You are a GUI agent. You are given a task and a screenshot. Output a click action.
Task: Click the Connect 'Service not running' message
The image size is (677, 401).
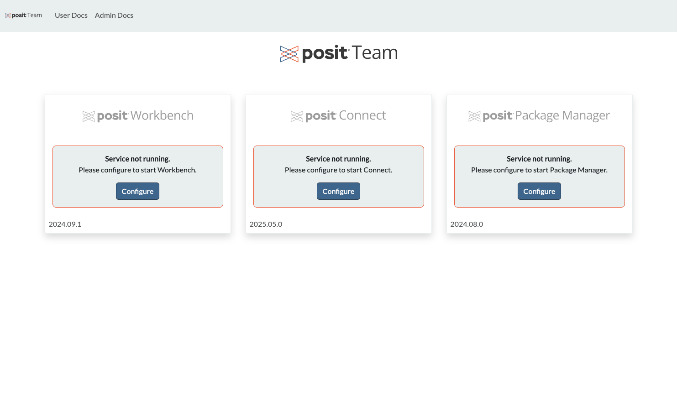click(x=338, y=159)
